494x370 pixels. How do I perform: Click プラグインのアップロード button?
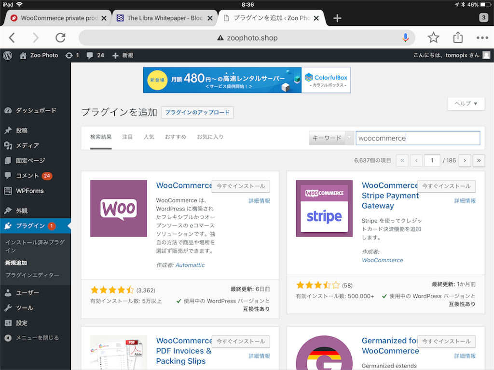click(x=197, y=112)
